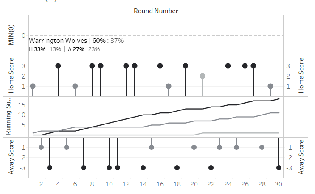315x194 pixels.
Task: Click the gray home score dot at round 29
Action: 270,86
